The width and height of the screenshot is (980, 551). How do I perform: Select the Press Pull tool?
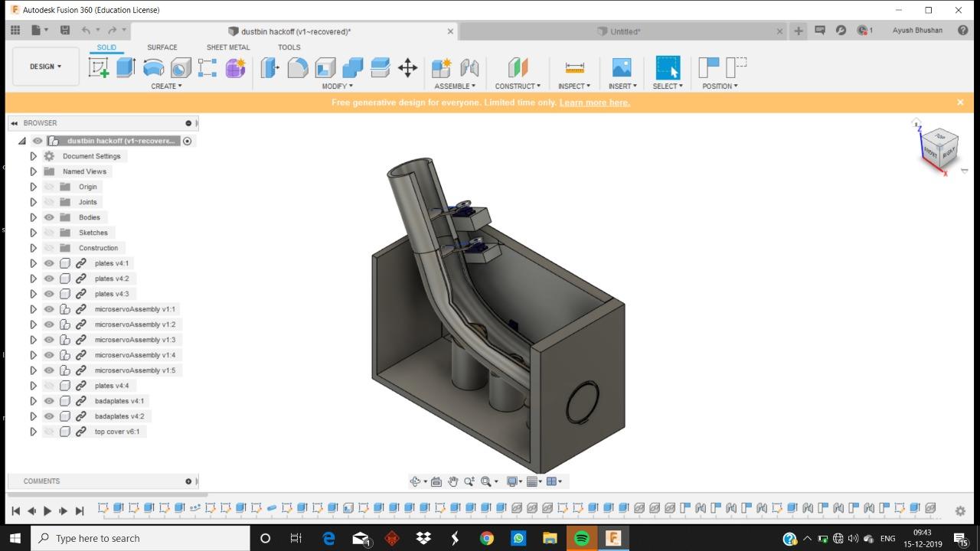click(269, 67)
